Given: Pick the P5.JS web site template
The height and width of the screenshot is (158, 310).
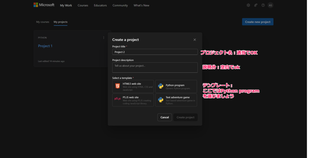Looking at the screenshot, I should click(133, 100).
